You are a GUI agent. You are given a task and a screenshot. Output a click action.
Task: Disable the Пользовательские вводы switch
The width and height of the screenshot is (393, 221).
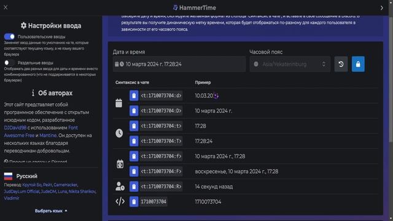pos(10,37)
